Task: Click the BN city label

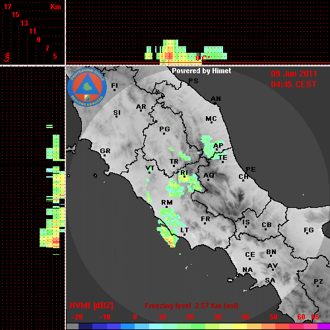Action: tap(271, 252)
